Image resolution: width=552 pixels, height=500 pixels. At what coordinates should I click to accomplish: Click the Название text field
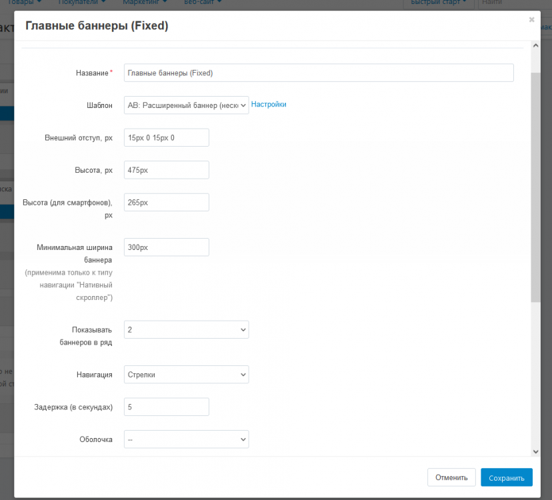point(319,73)
